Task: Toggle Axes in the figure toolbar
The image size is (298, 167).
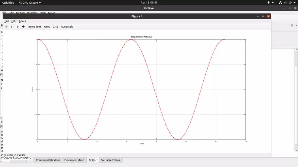Action: click(47, 27)
